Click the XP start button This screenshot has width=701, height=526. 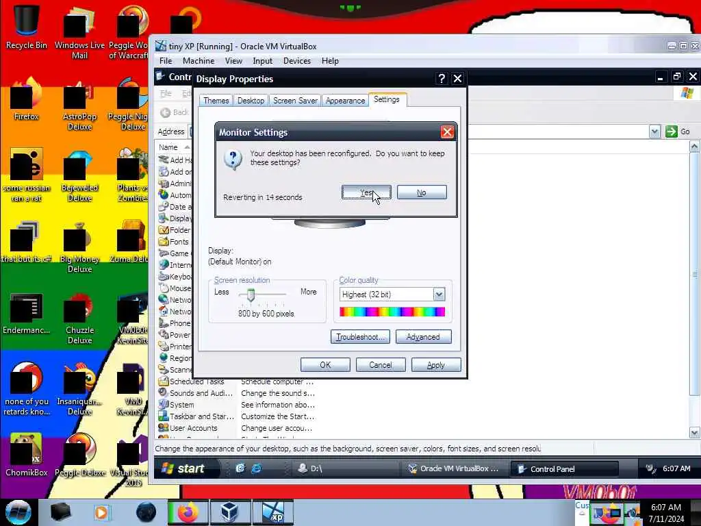pyautogui.click(x=187, y=468)
